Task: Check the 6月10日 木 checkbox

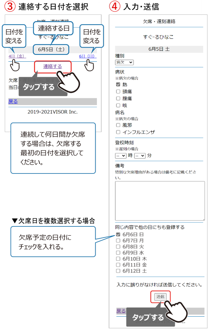Action: [x=118, y=259]
